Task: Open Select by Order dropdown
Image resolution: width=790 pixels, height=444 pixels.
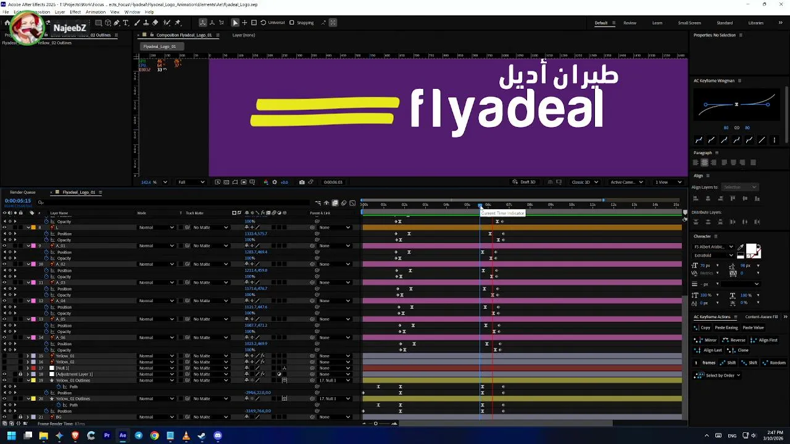Action: pyautogui.click(x=717, y=376)
